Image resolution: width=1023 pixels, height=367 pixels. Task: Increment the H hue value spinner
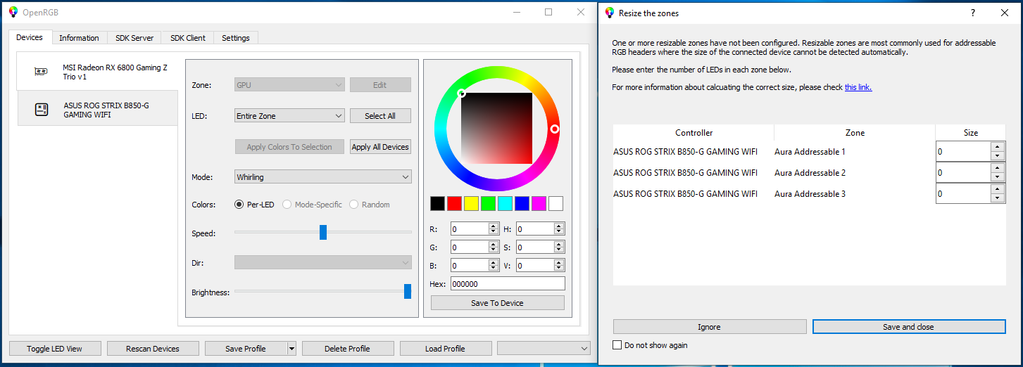click(x=559, y=226)
